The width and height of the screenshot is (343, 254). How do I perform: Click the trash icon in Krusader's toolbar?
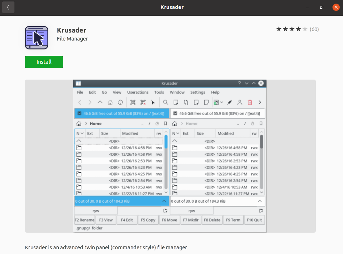pos(250,102)
